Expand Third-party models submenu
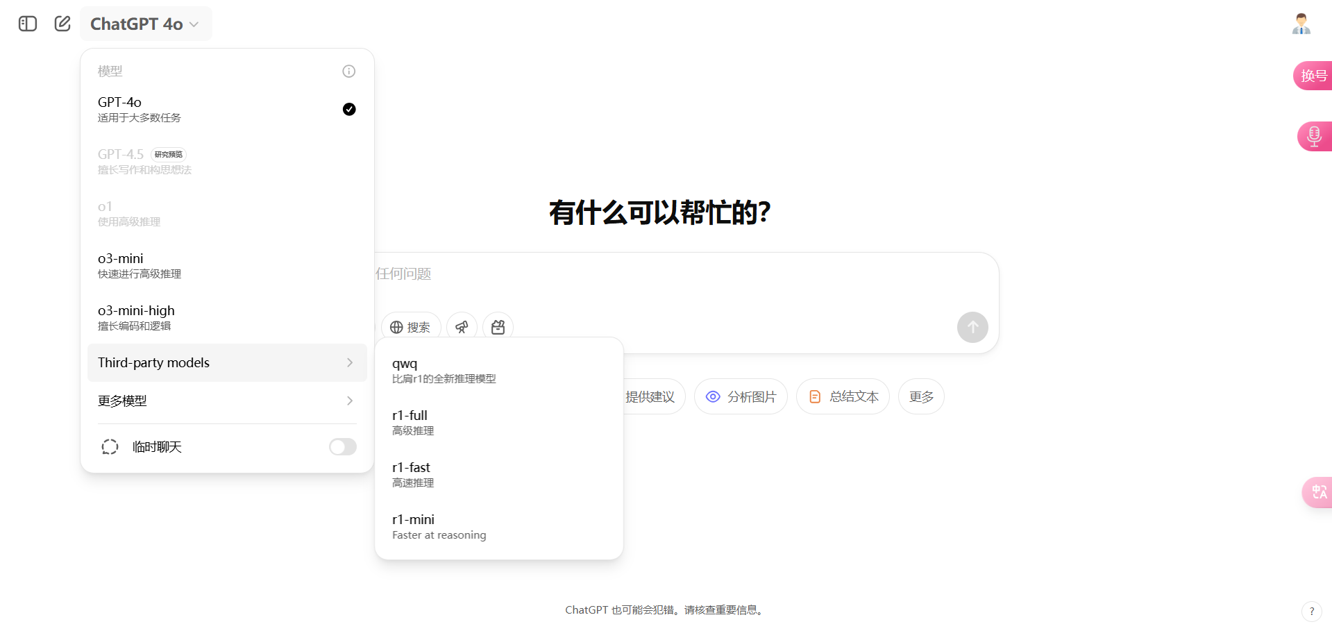The height and width of the screenshot is (631, 1332). coord(226,362)
